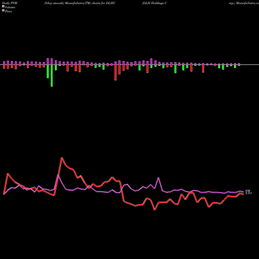
Task: Click the magenta Volume legend swatch
Action: tap(3, 7)
